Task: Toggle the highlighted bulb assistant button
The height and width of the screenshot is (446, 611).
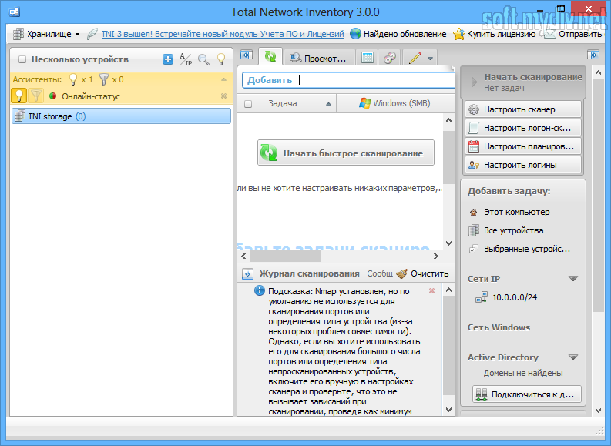Action: pos(19,96)
